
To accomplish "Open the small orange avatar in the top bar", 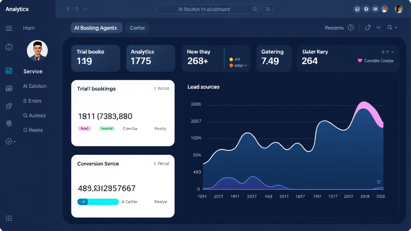I will pos(384,9).
